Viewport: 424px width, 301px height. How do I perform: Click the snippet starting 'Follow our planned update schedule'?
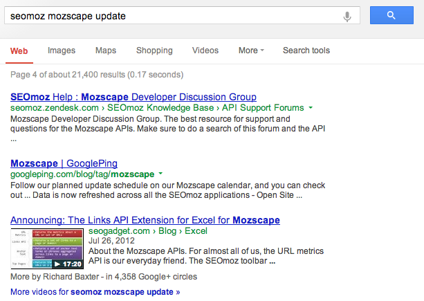coord(167,190)
